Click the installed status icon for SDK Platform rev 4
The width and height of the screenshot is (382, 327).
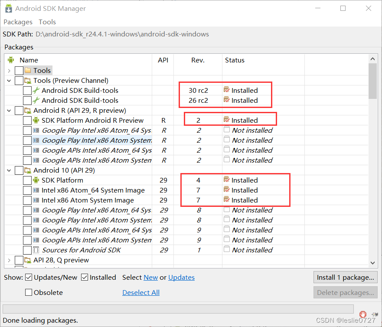(227, 180)
